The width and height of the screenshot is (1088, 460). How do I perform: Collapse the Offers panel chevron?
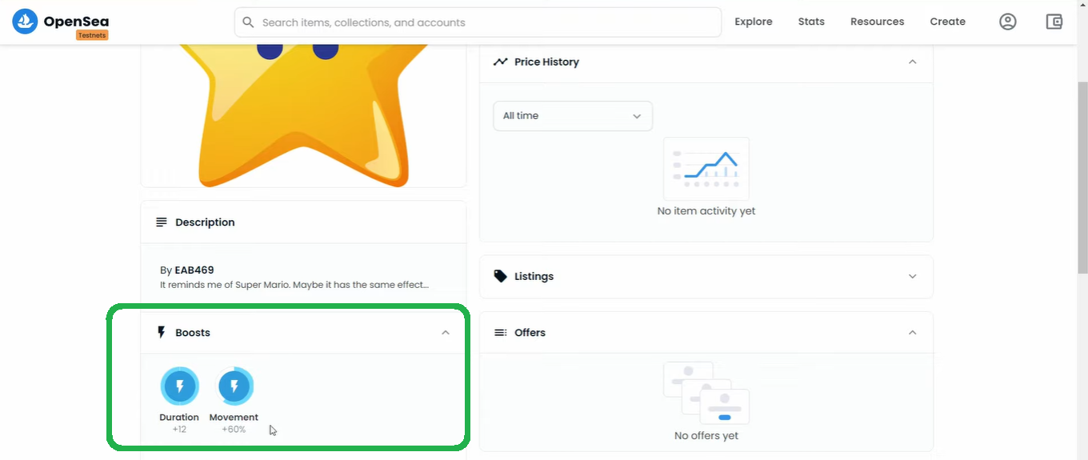pos(912,333)
